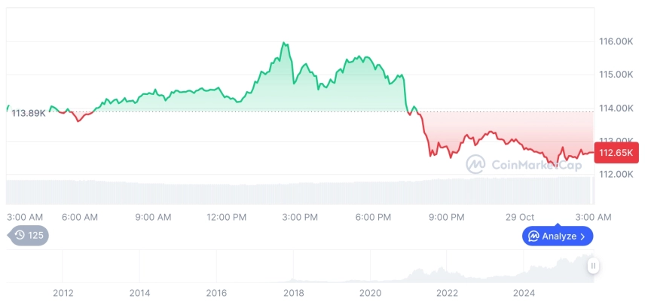Click the 29 Oct date axis label
The height and width of the screenshot is (302, 648).
(520, 217)
